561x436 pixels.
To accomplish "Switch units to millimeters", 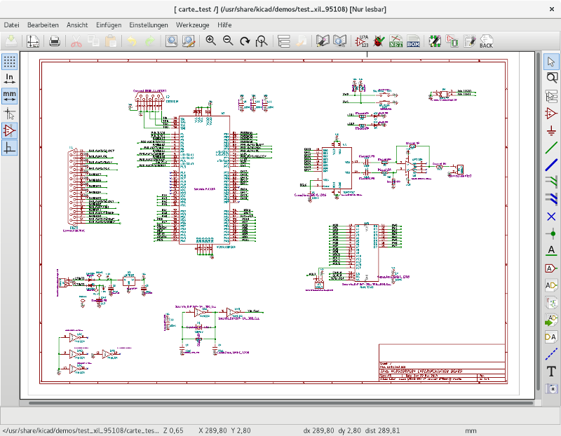I will (10, 95).
